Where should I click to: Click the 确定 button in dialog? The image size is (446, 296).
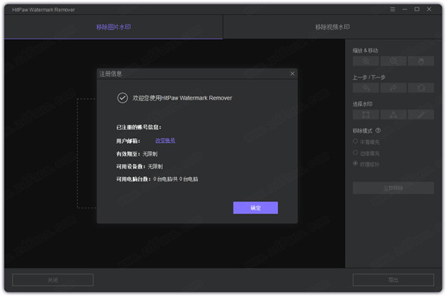tap(256, 207)
